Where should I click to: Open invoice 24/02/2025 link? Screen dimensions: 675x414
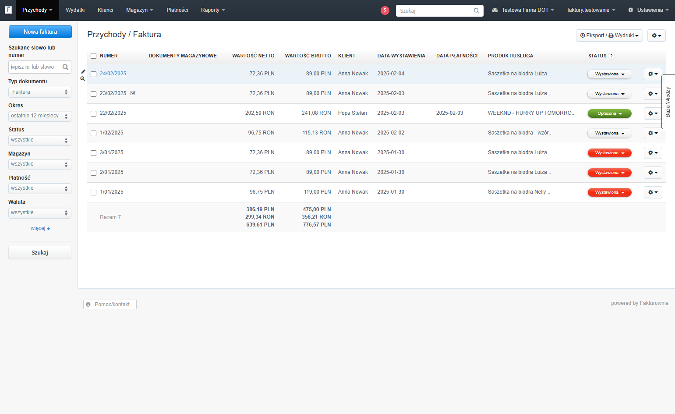tap(113, 74)
